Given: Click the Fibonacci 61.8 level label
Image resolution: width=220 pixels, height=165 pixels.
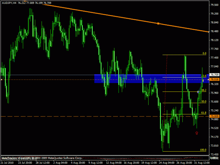Looking at the screenshot, I should 204,113.
